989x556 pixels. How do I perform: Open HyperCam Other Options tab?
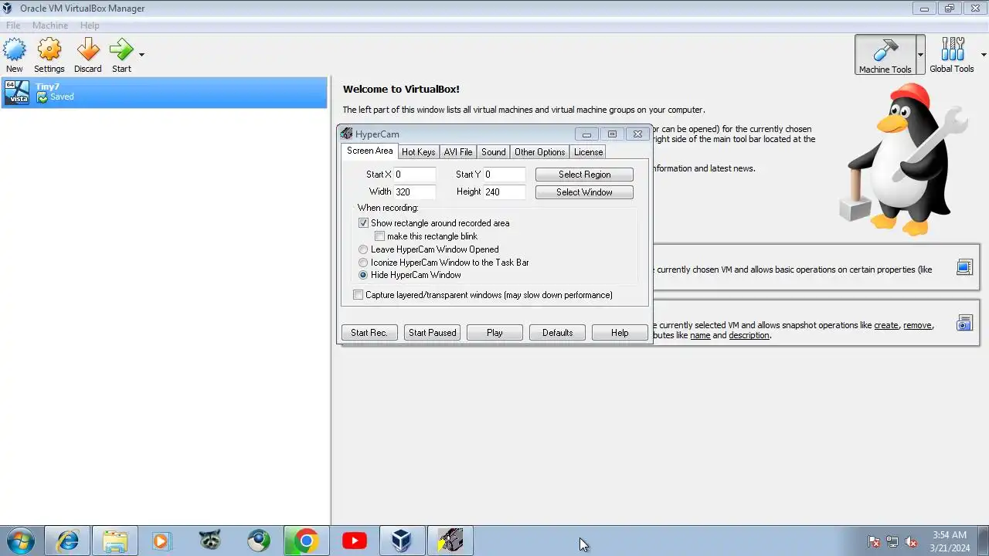[x=539, y=152]
